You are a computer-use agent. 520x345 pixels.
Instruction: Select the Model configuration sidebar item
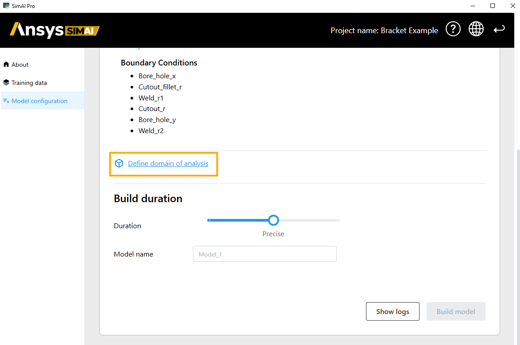39,101
